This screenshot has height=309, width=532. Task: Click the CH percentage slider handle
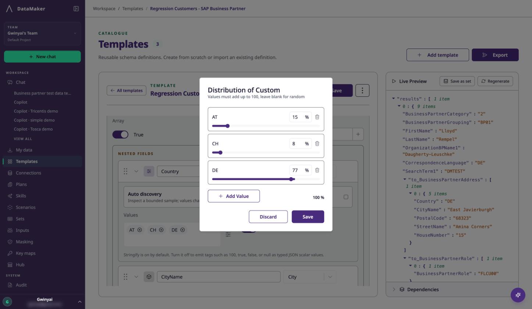[220, 152]
